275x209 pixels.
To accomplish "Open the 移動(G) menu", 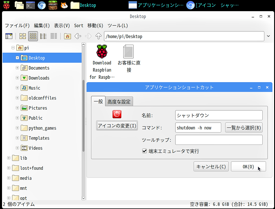I will point(95,26).
